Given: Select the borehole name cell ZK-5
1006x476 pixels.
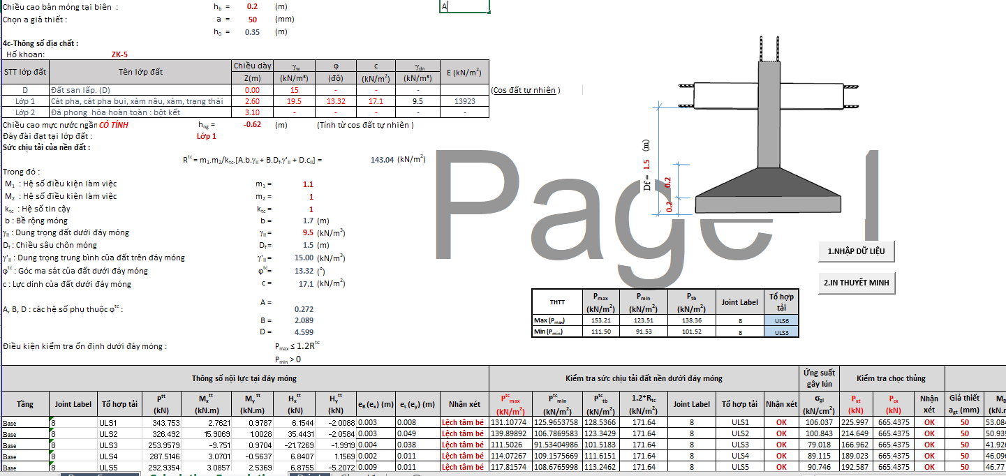Looking at the screenshot, I should click(119, 54).
